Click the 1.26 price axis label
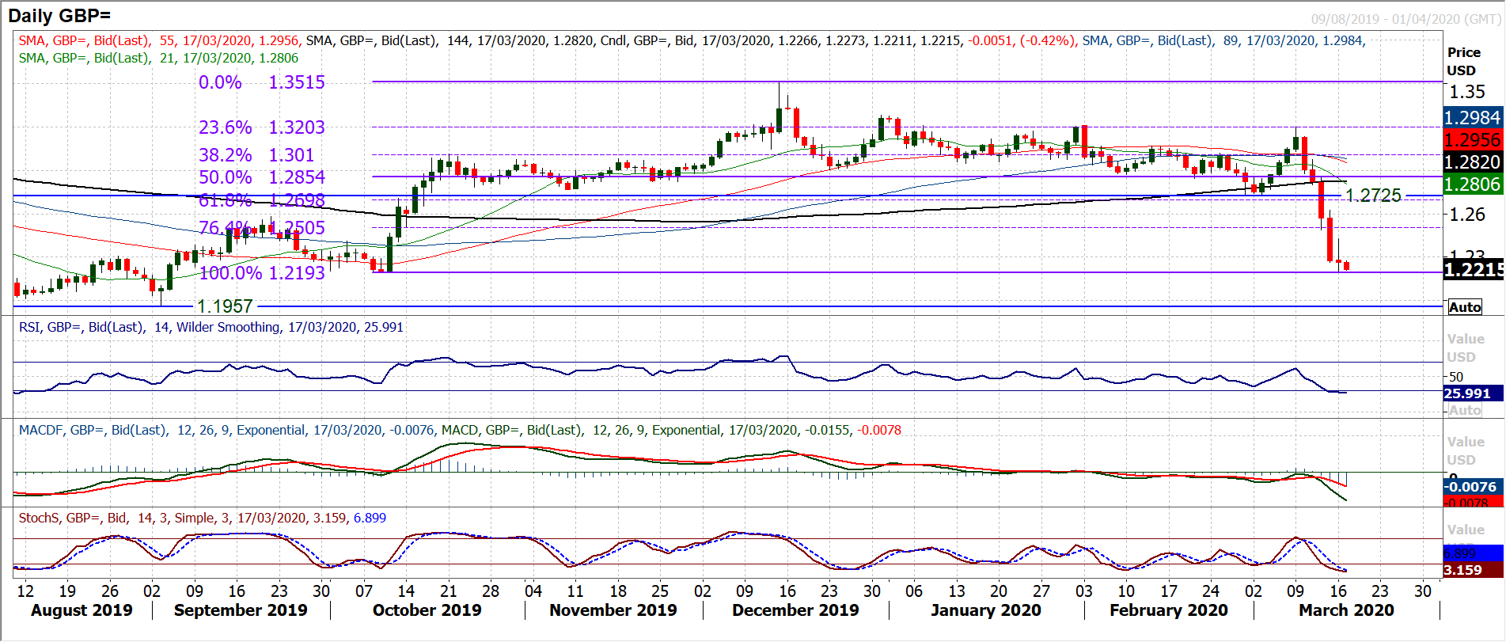The image size is (1506, 642). point(1467,214)
